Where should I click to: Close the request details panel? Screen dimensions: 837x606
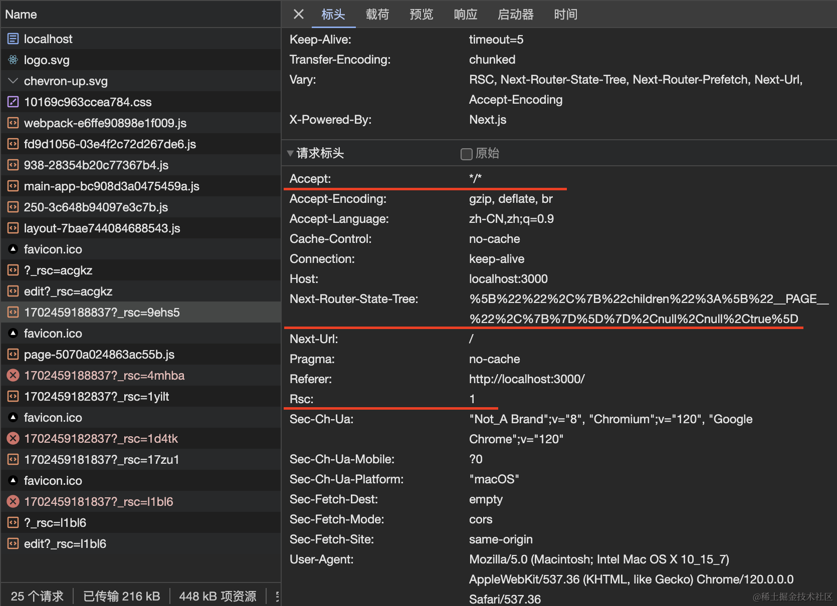(x=299, y=14)
